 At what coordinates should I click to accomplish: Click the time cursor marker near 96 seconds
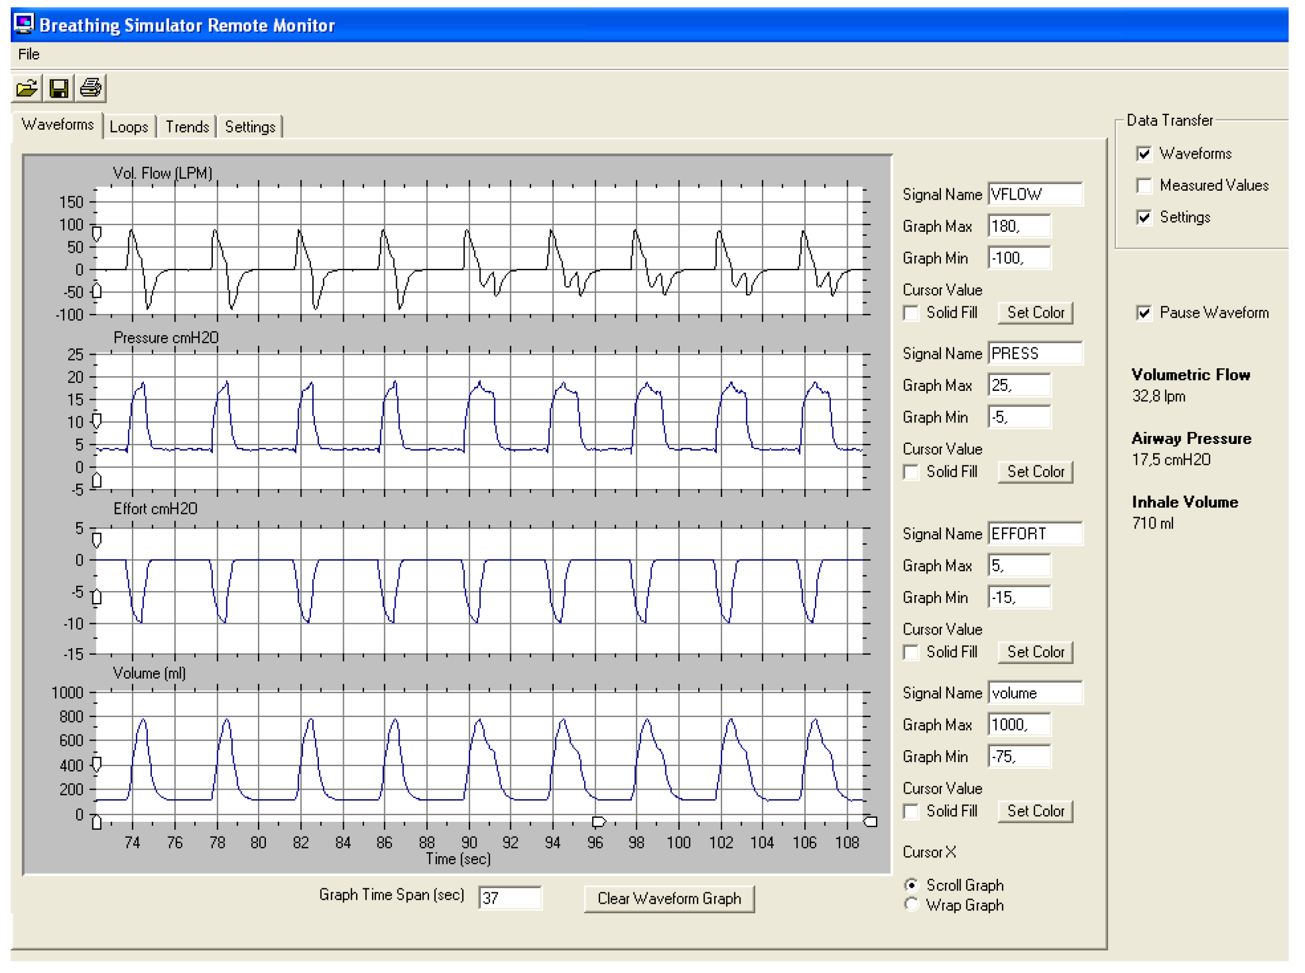(x=598, y=821)
